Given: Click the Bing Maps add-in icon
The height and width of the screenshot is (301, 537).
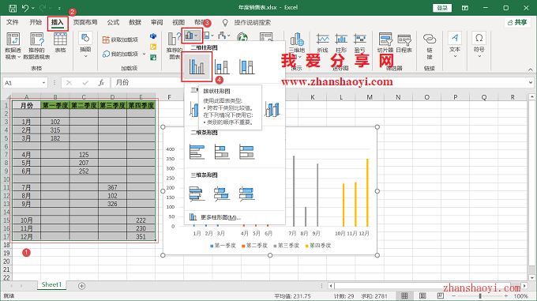Looking at the screenshot, I should 153,47.
